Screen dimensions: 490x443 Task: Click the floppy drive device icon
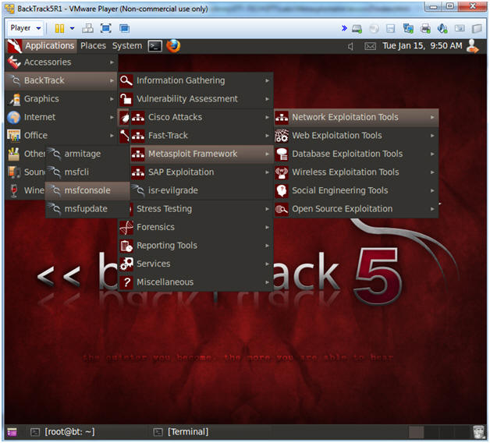[x=390, y=29]
